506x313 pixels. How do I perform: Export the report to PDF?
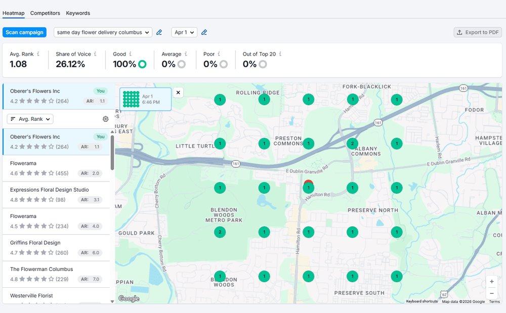[x=477, y=32]
